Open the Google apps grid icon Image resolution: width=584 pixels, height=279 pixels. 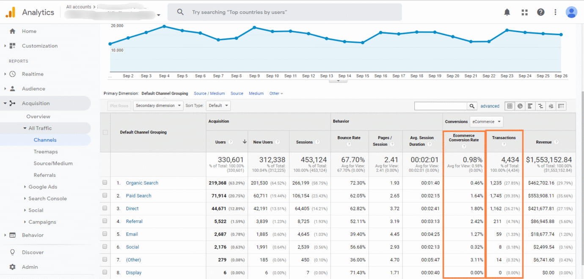(524, 12)
